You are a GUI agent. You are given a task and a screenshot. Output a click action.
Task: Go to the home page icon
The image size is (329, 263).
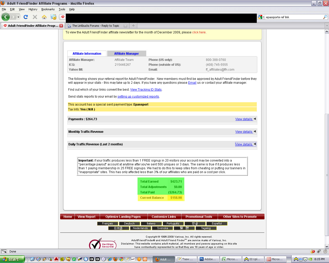click(x=44, y=17)
